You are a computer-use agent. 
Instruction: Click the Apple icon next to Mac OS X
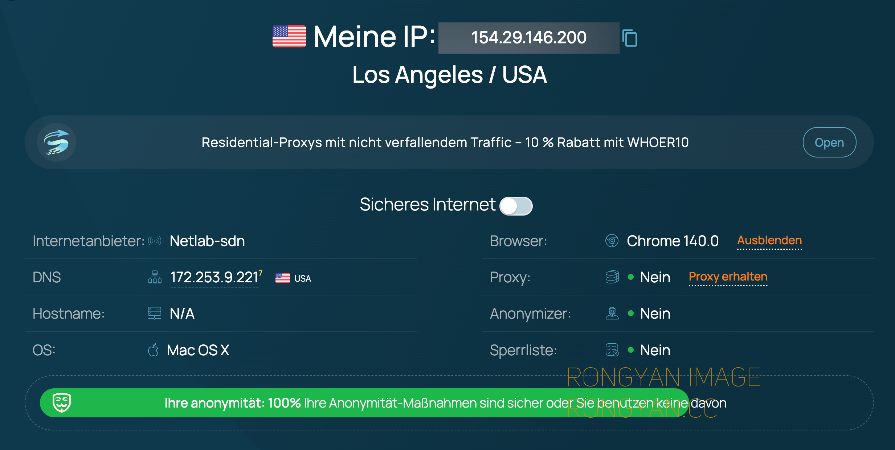154,350
